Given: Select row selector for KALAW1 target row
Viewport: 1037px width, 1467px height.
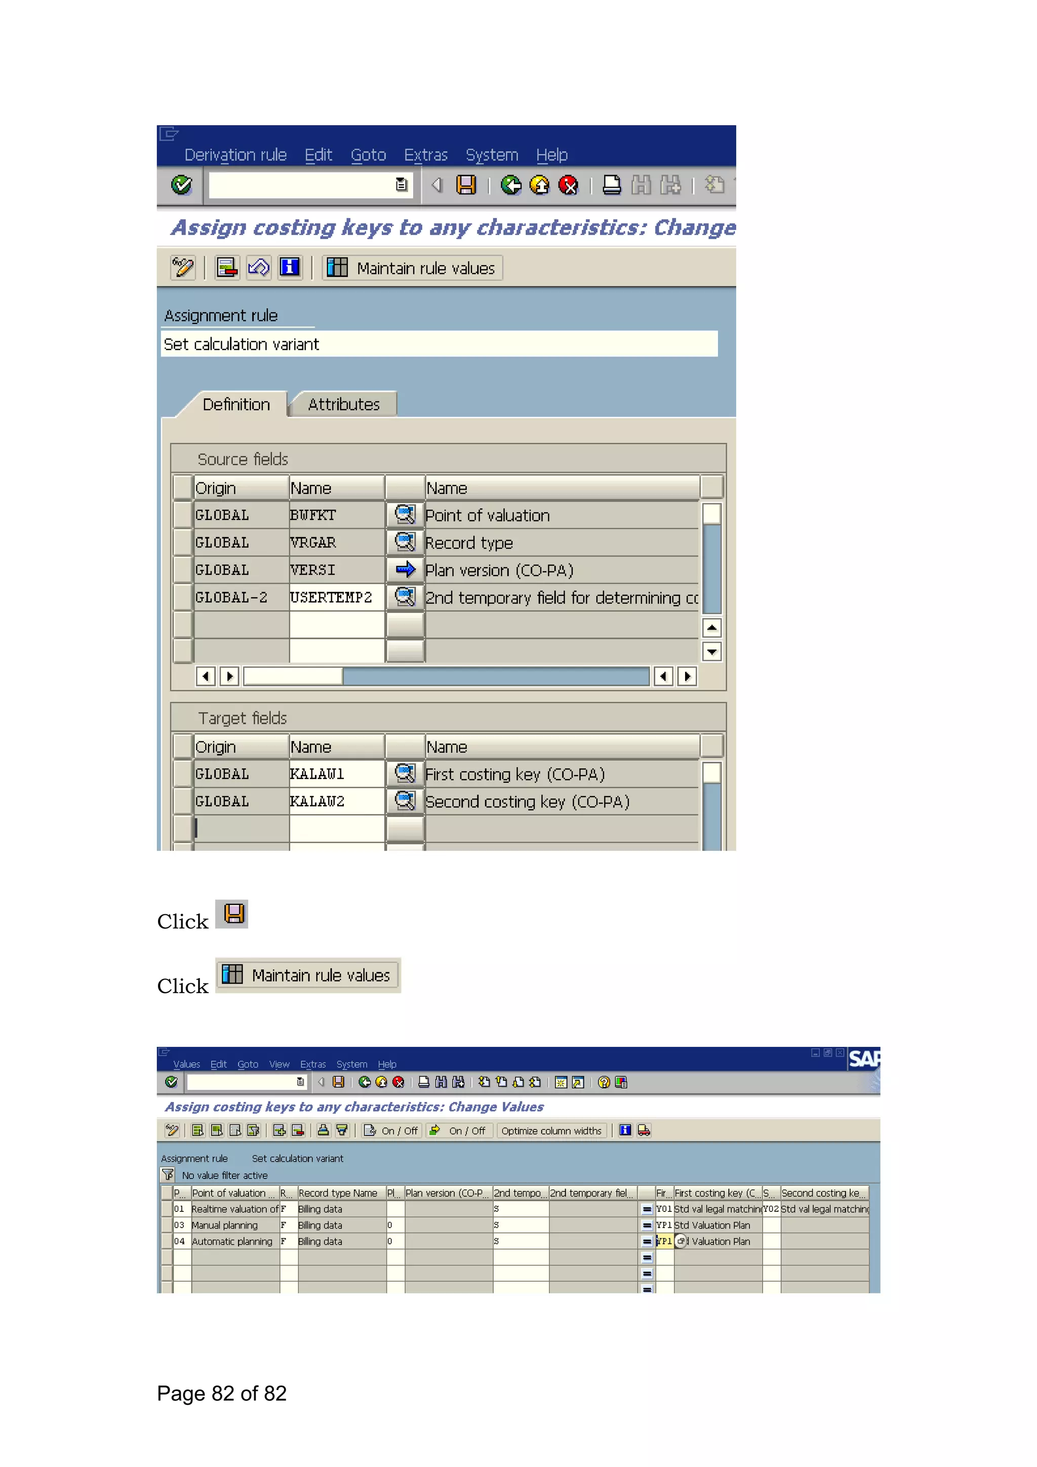Looking at the screenshot, I should click(x=183, y=774).
